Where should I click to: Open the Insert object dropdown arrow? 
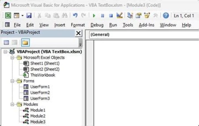click(22, 15)
